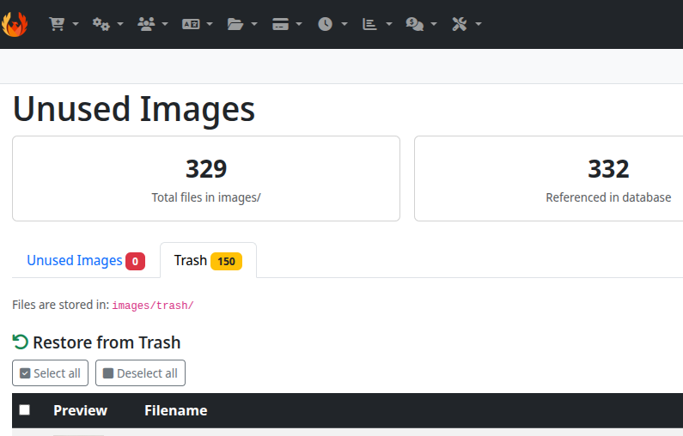This screenshot has height=436, width=683.
Task: Open the clock icon menu
Action: coord(325,24)
